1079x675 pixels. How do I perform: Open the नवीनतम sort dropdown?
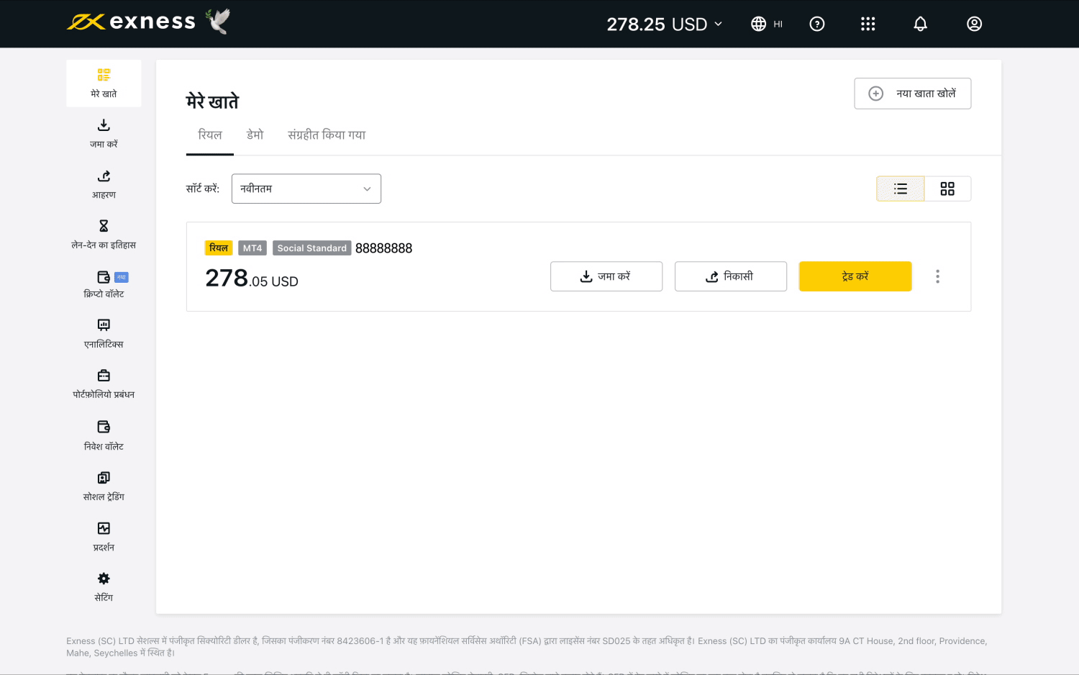click(306, 189)
